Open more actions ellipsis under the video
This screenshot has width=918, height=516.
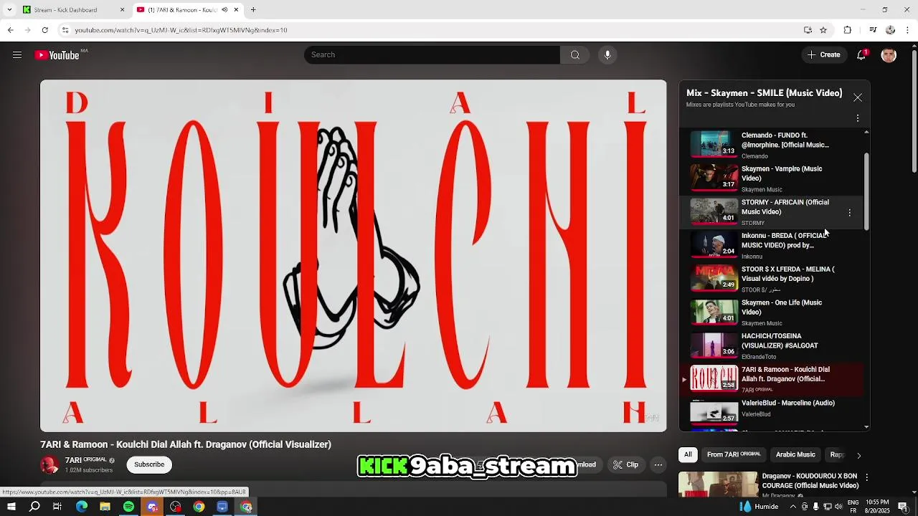click(658, 464)
